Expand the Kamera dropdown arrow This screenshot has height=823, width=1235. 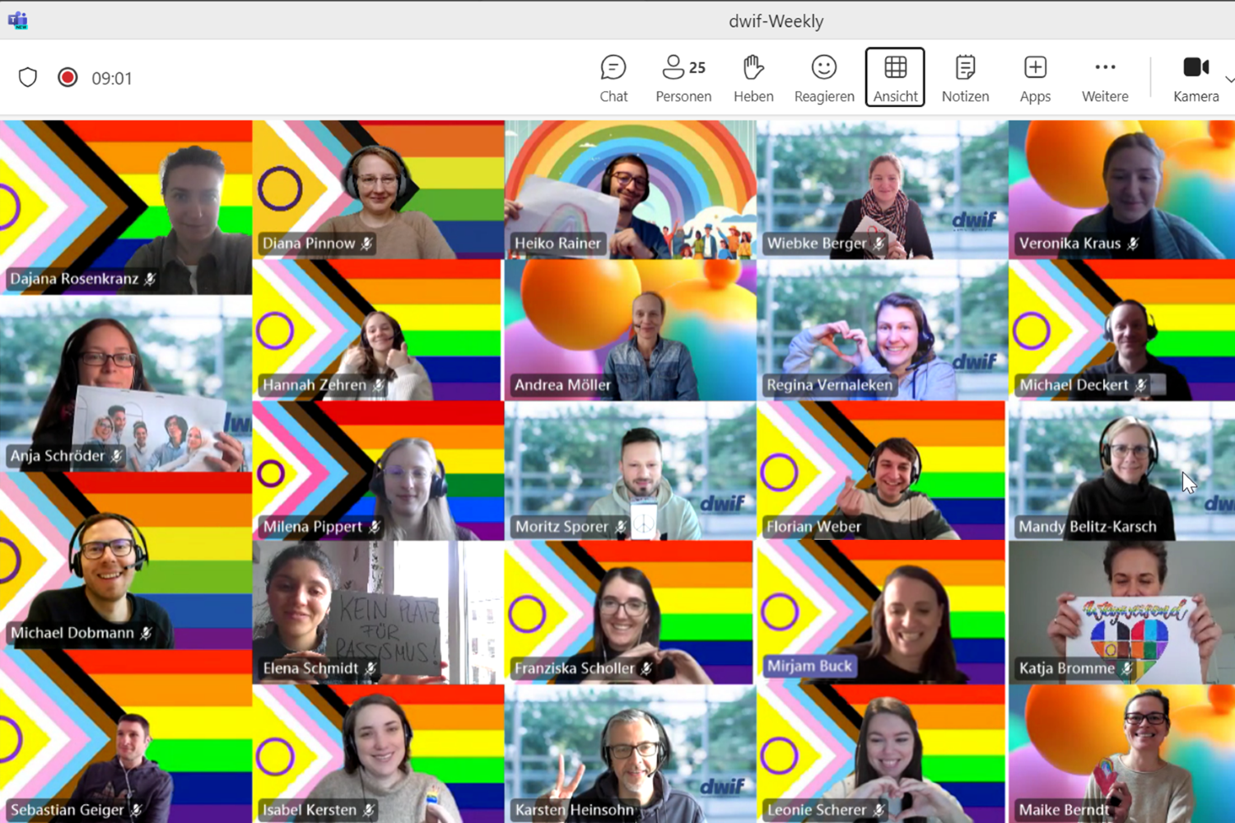1229,80
